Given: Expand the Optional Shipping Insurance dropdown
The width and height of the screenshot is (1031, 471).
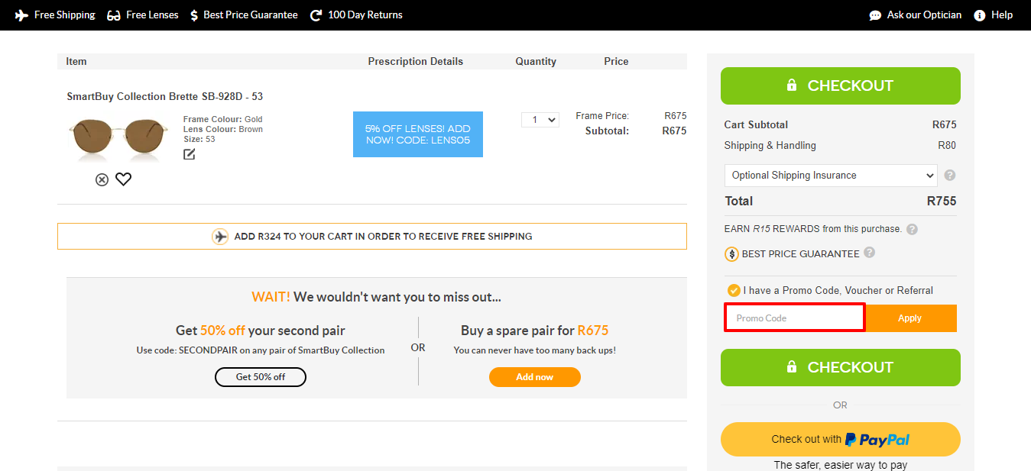Looking at the screenshot, I should pyautogui.click(x=831, y=175).
